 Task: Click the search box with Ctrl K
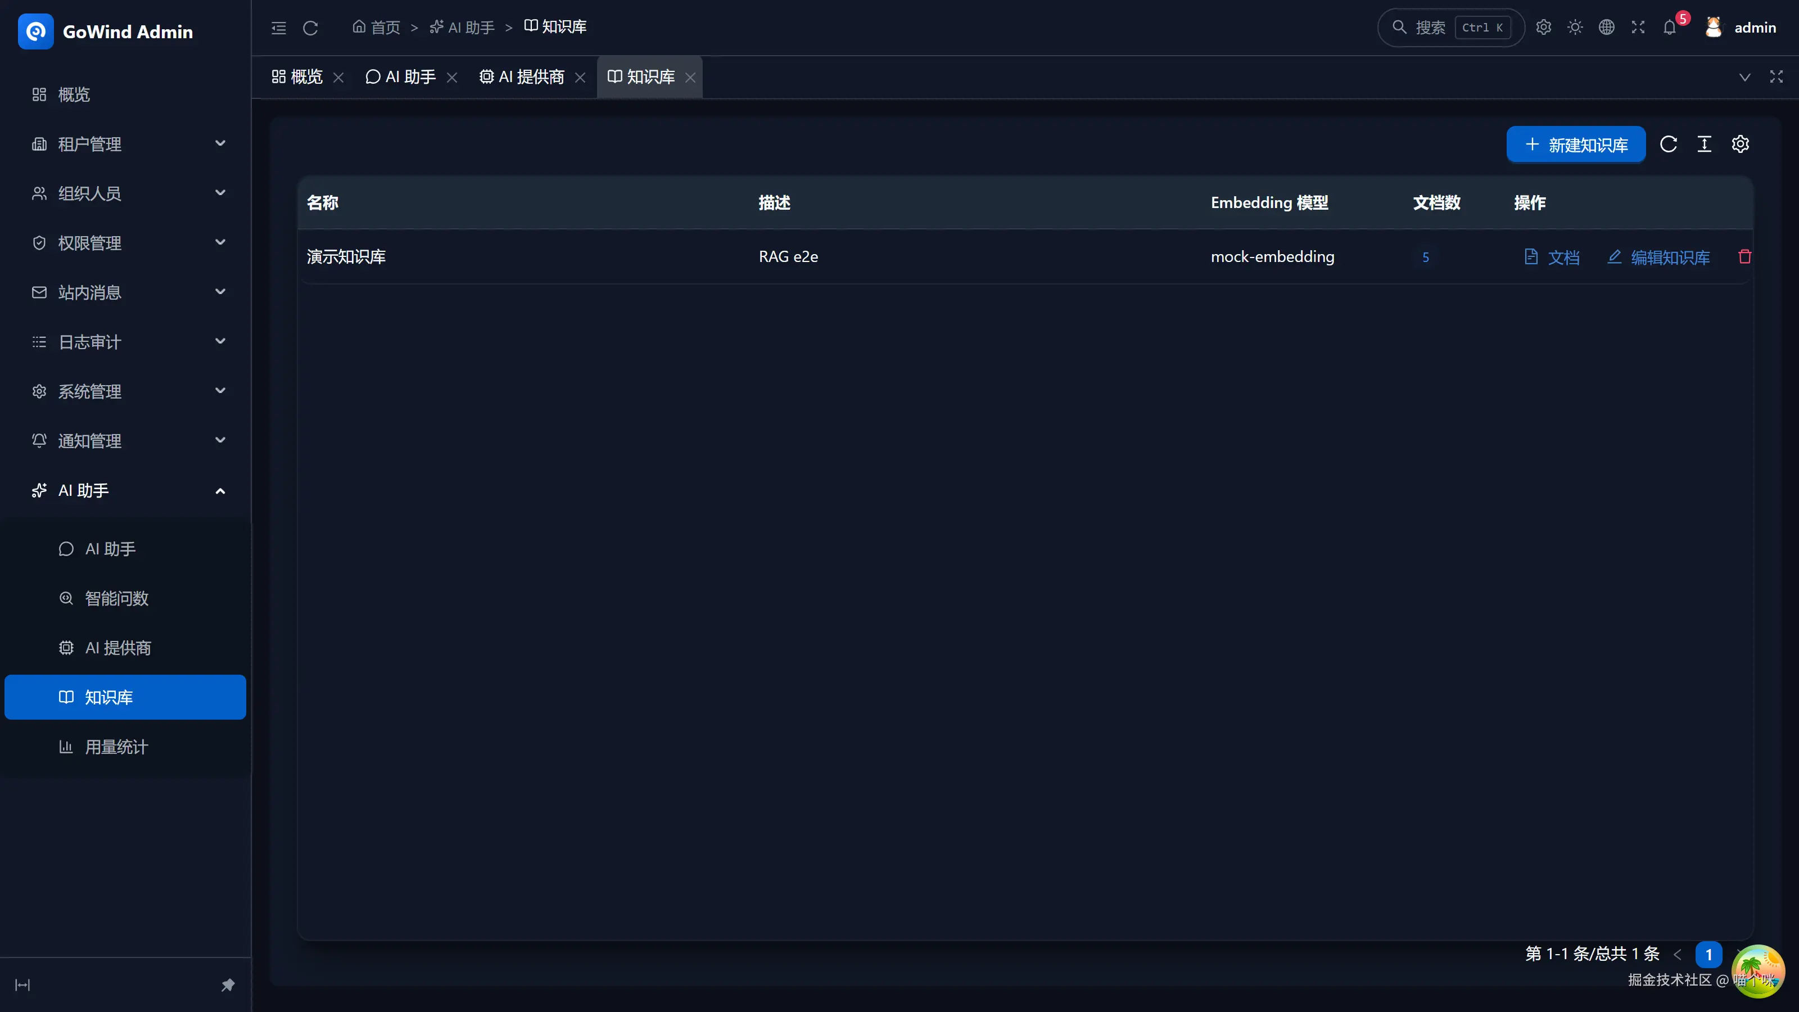(1450, 27)
